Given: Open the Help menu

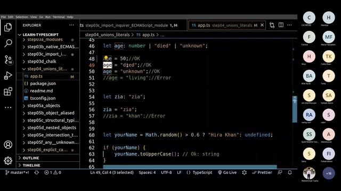Looking at the screenshot, I should point(70,17).
